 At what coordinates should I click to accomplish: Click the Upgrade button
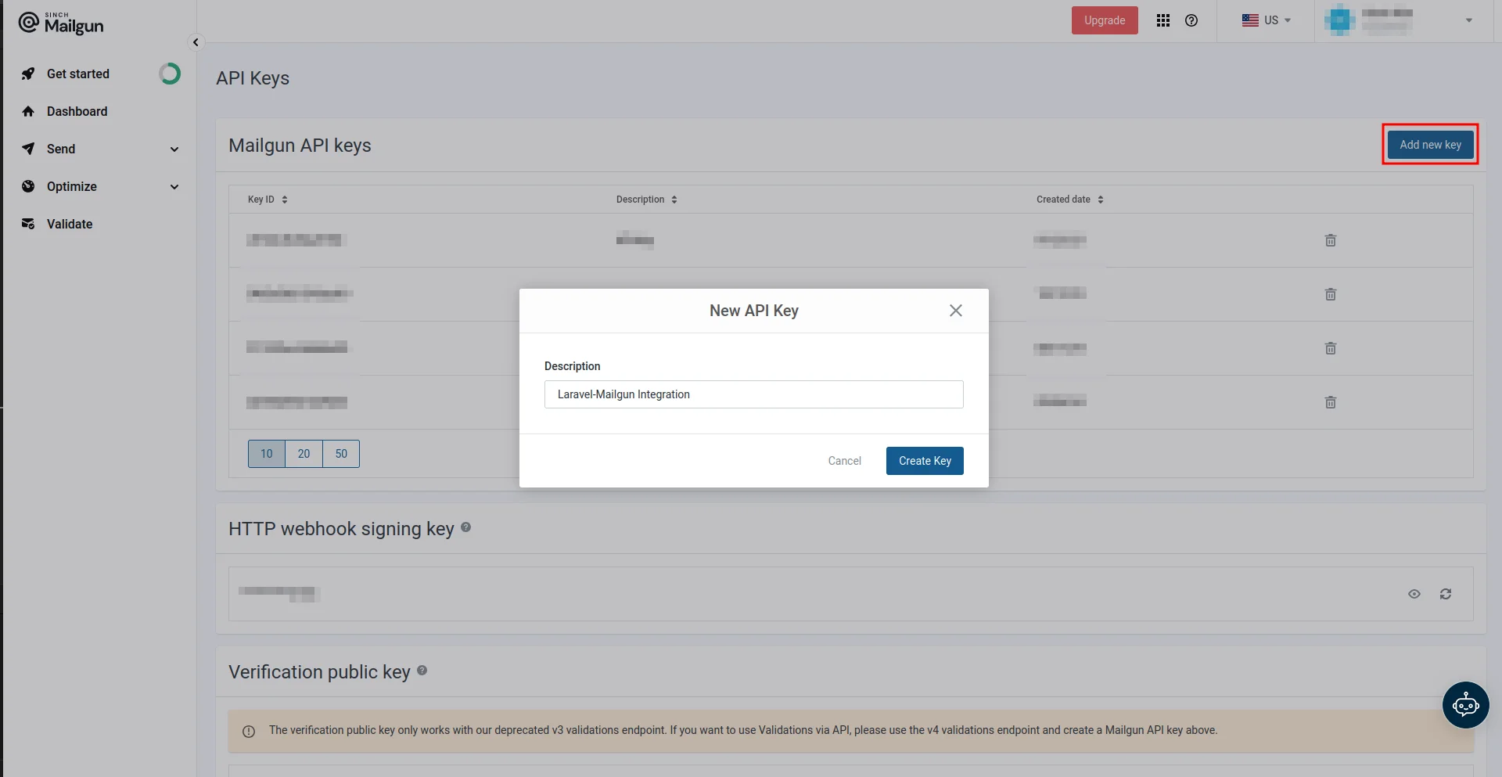(1105, 20)
